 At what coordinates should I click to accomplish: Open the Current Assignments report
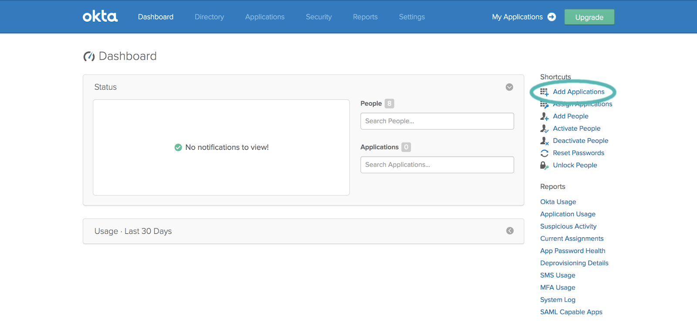coord(572,238)
